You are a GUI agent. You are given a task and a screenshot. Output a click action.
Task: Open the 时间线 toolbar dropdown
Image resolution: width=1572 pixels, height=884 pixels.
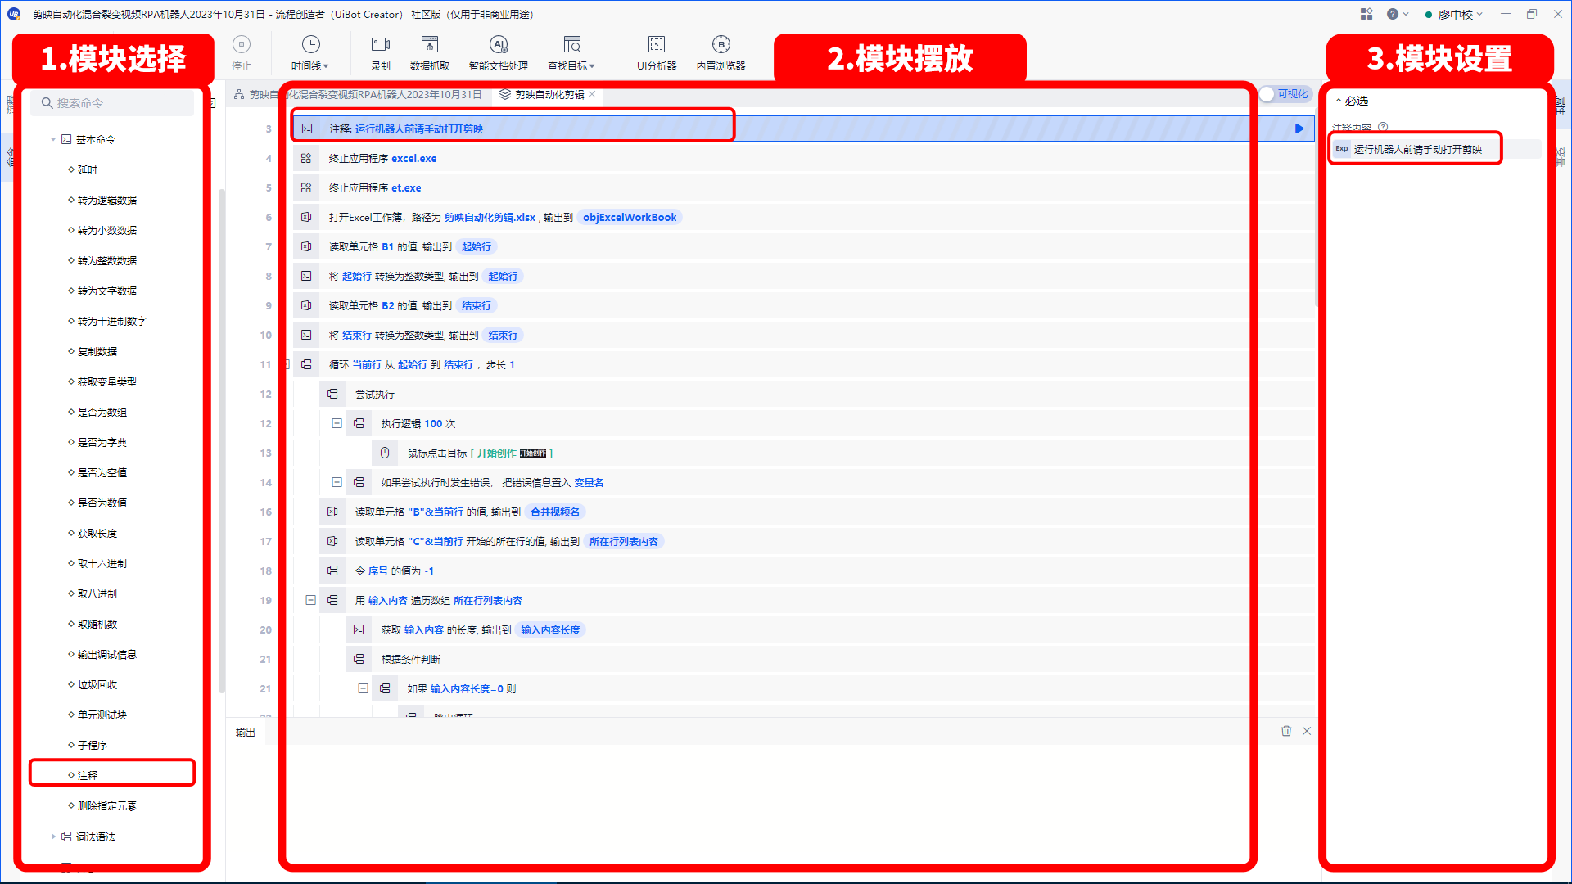tap(310, 52)
